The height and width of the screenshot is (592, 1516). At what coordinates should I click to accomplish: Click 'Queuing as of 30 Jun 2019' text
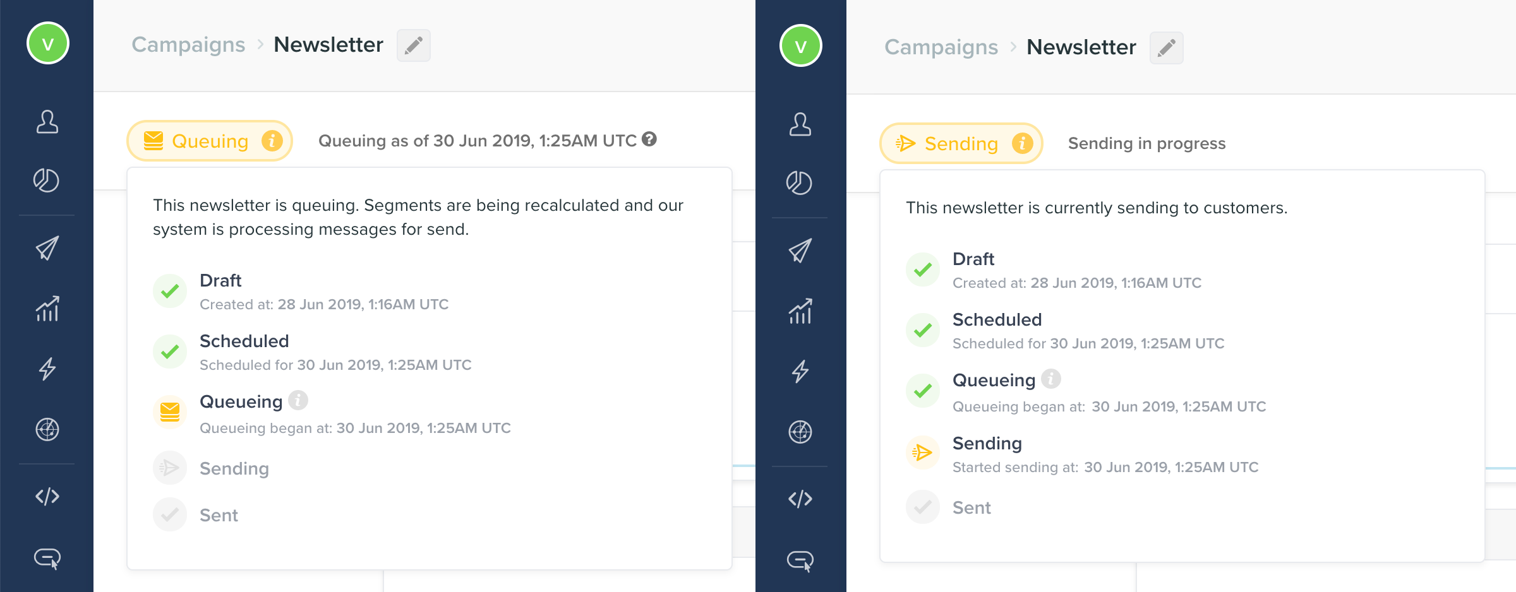click(478, 141)
